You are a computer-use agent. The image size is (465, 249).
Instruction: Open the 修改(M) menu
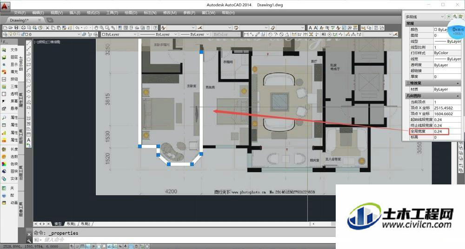pyautogui.click(x=170, y=13)
